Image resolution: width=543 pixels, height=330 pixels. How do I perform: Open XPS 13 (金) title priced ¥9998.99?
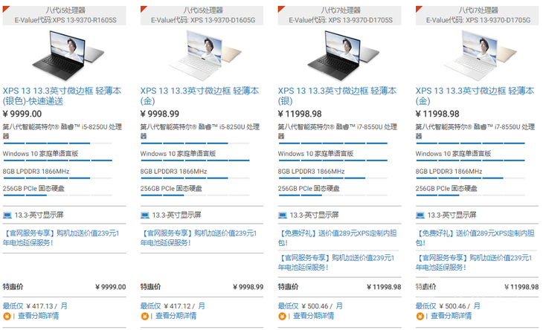click(x=199, y=96)
